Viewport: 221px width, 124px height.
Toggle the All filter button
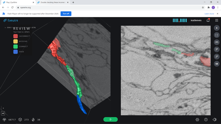[x=3, y=113]
